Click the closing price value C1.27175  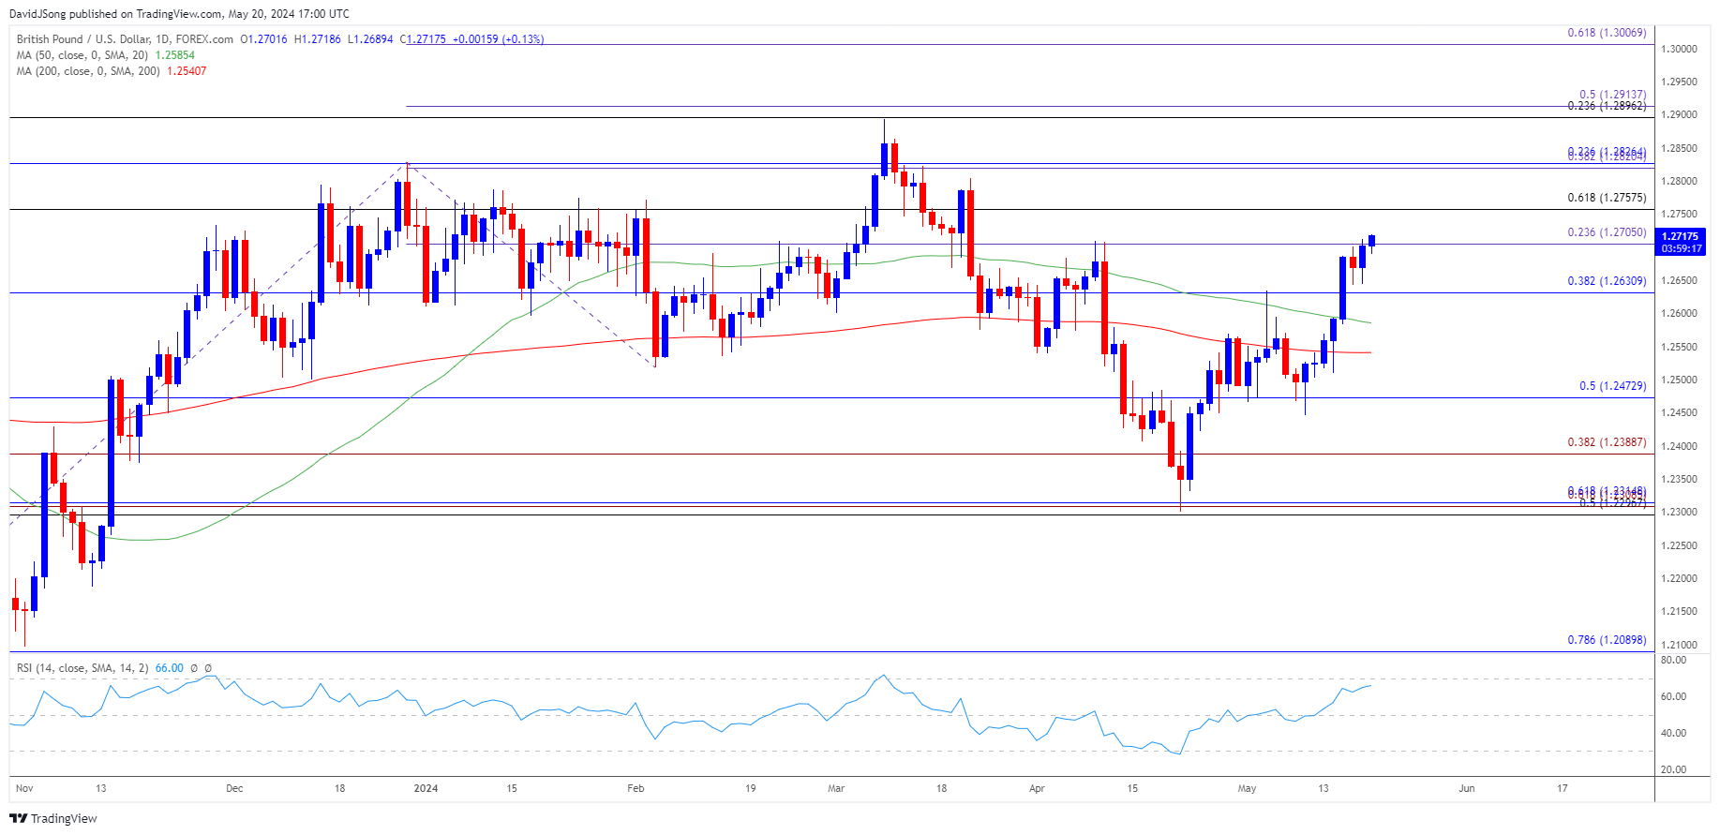(x=423, y=39)
